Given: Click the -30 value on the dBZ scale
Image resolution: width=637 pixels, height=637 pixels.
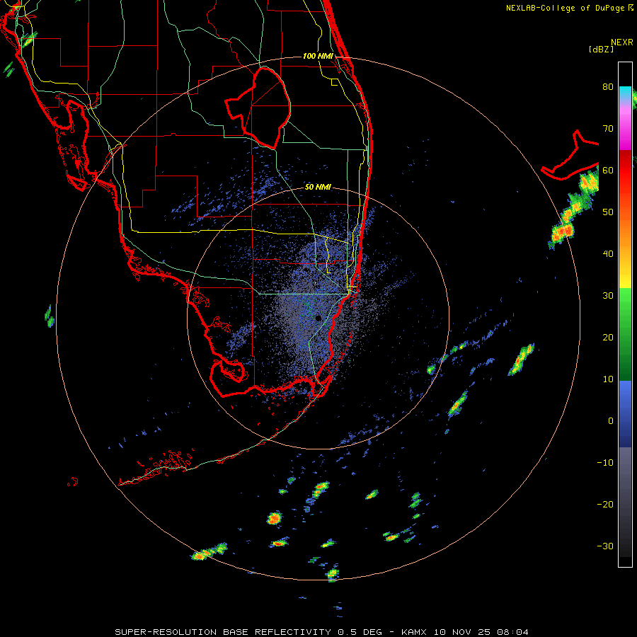Looking at the screenshot, I should click(605, 546).
